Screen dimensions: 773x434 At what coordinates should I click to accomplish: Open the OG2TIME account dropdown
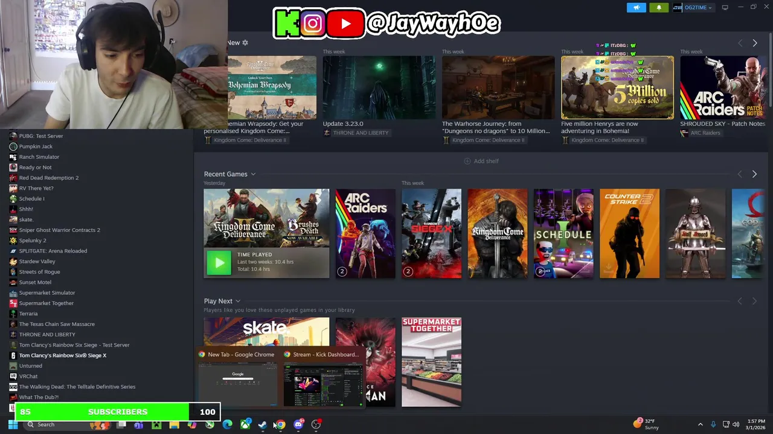coord(693,7)
